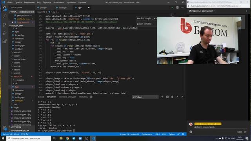
Task: Expand the lesson4_train folder
Action: [x=19, y=59]
